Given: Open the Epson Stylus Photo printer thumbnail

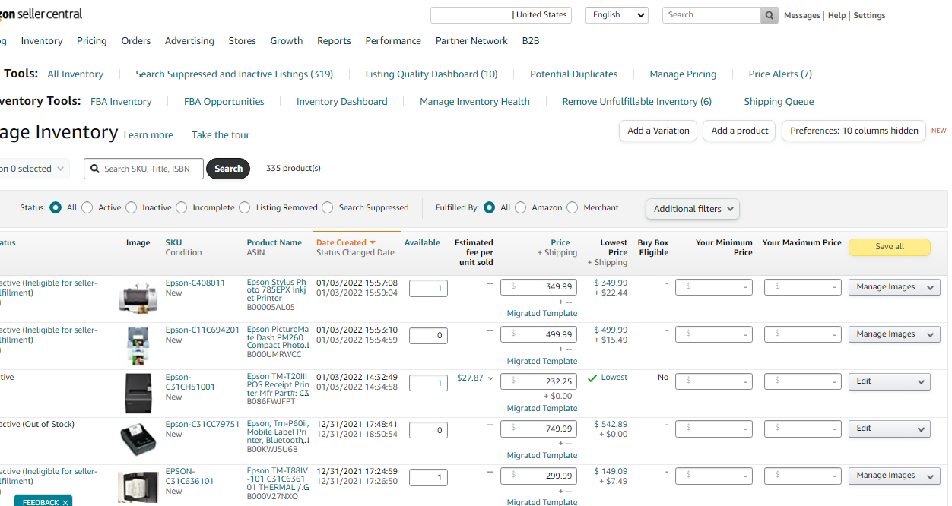Looking at the screenshot, I should point(138,296).
